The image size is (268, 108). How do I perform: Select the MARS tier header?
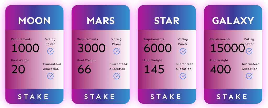click(100, 21)
